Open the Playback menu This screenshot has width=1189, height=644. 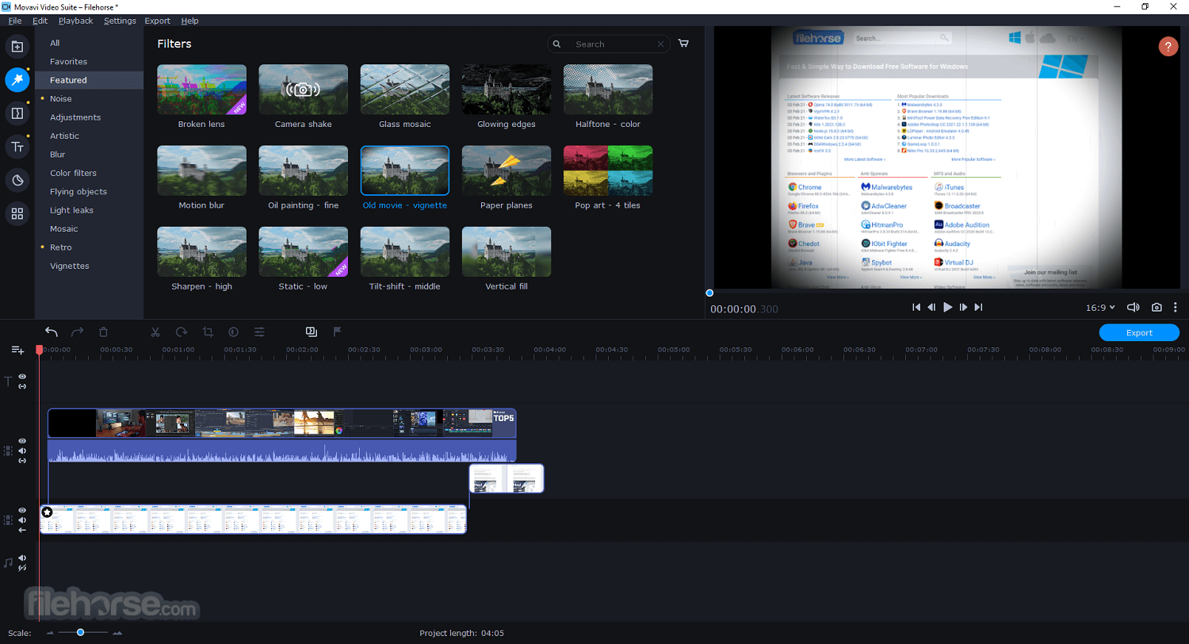pos(75,21)
